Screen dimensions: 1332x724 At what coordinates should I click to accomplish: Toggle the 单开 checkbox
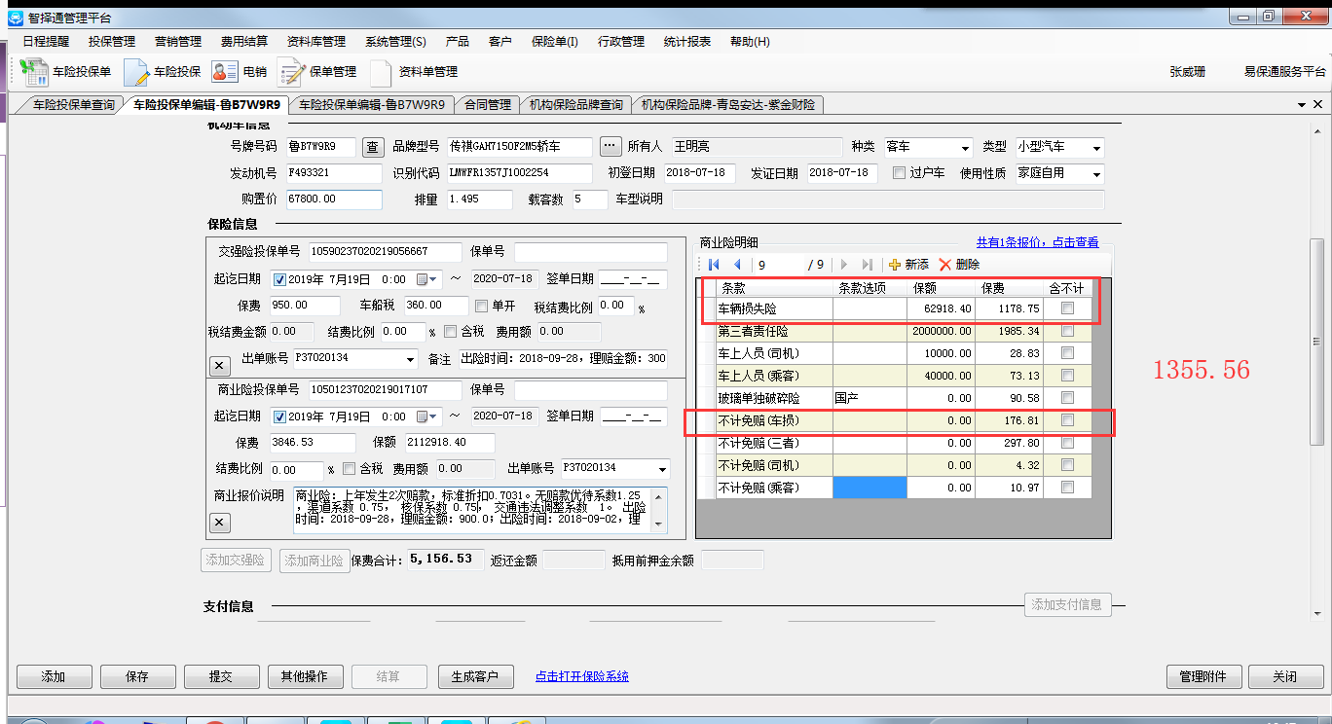pyautogui.click(x=481, y=306)
